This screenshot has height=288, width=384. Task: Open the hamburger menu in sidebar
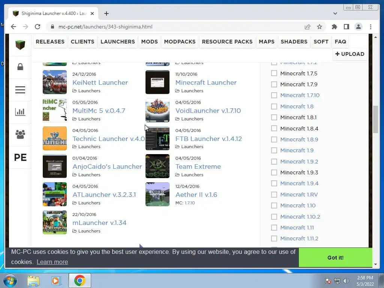(x=20, y=90)
